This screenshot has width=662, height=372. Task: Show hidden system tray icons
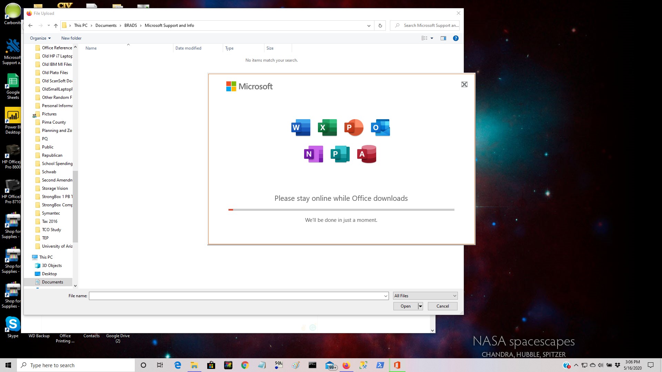(576, 365)
